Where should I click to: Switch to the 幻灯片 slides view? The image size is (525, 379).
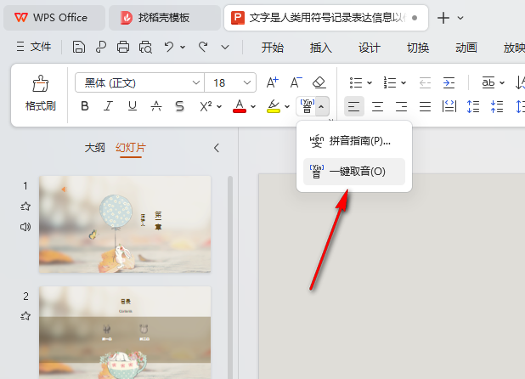tap(131, 148)
